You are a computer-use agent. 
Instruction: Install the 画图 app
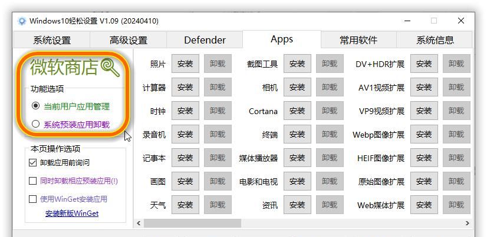pyautogui.click(x=185, y=182)
